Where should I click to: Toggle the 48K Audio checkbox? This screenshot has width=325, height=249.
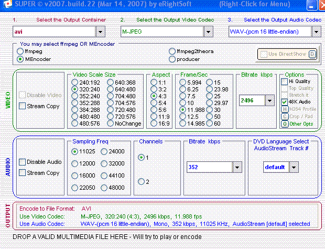284,102
